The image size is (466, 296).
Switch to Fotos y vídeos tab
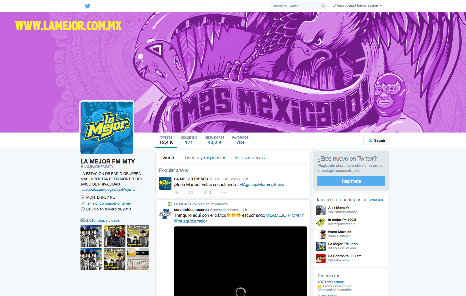(x=250, y=158)
